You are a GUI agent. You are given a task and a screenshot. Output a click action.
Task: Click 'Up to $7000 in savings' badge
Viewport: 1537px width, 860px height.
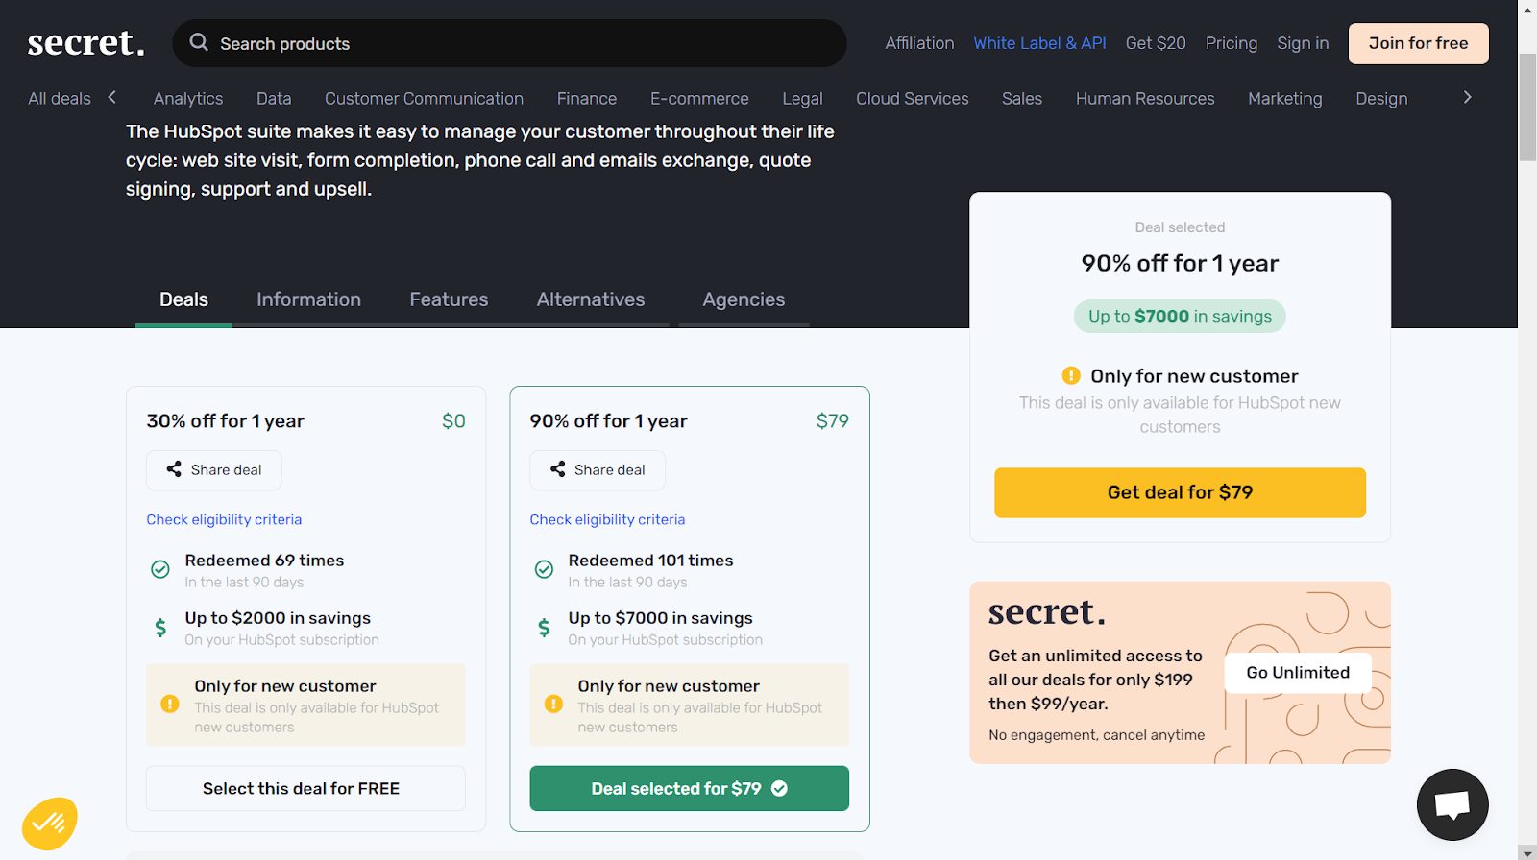click(x=1180, y=316)
